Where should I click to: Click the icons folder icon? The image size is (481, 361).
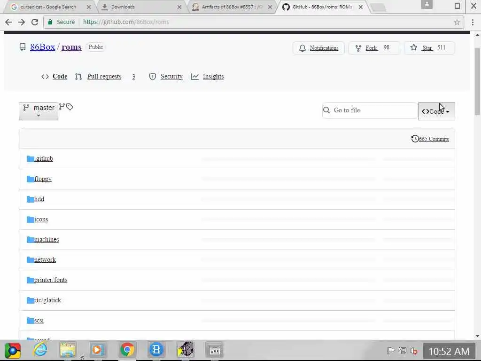point(31,220)
